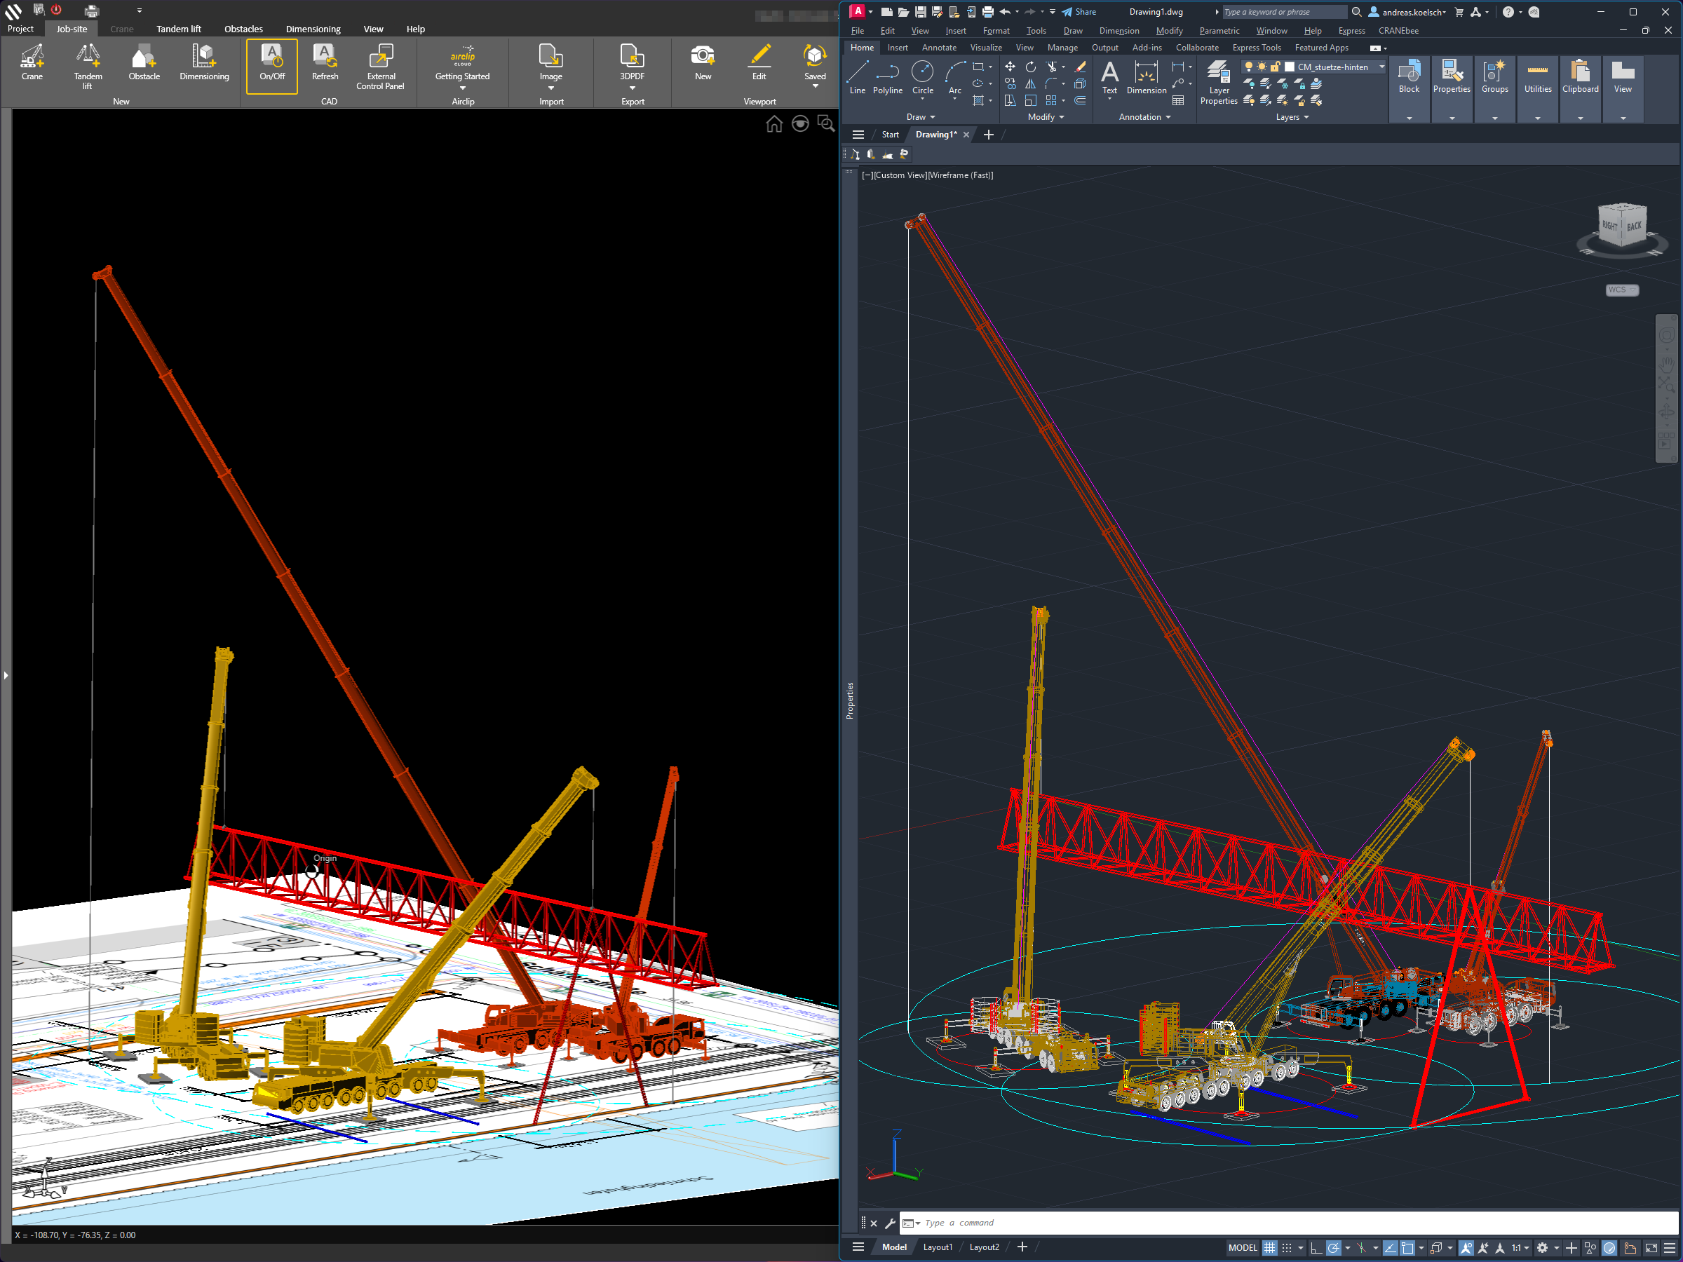This screenshot has height=1262, width=1683.
Task: Switch to the Annotate ribbon tab
Action: point(939,47)
